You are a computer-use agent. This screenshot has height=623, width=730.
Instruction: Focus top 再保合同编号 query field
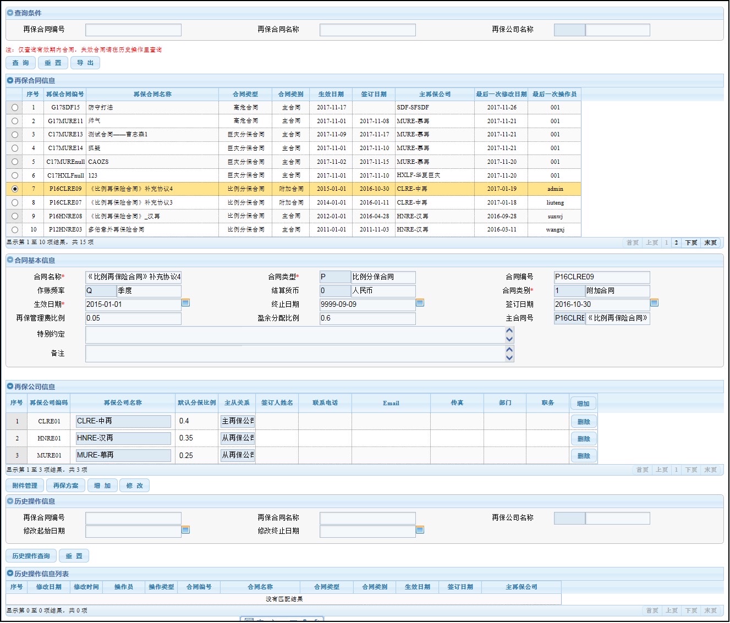[x=133, y=30]
